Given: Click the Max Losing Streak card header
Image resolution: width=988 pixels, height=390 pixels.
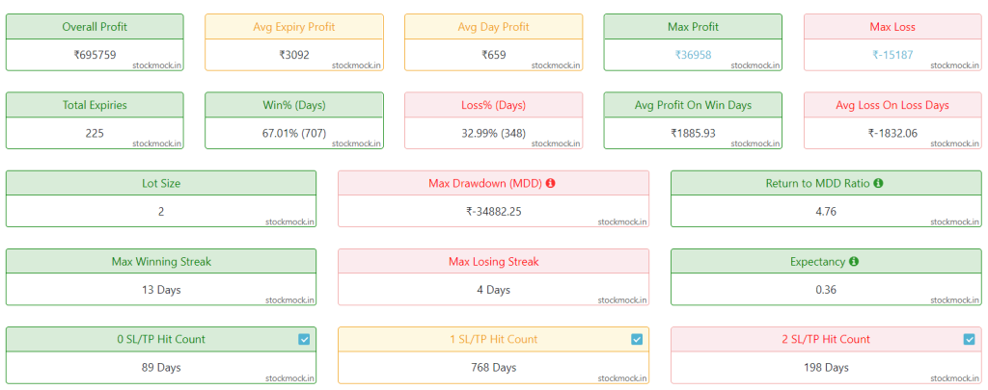Looking at the screenshot, I should (493, 262).
